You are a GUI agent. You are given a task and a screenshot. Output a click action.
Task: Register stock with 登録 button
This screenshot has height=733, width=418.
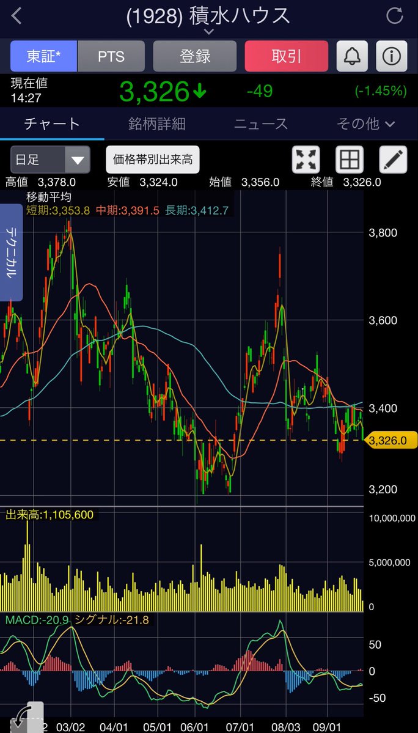coord(195,56)
